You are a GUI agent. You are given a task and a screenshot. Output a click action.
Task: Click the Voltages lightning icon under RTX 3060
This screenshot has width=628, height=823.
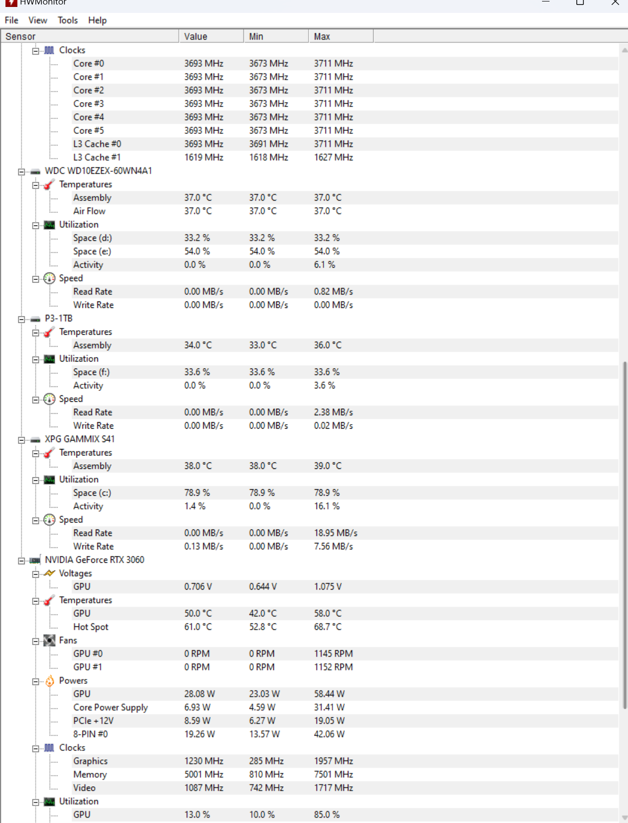pos(49,574)
